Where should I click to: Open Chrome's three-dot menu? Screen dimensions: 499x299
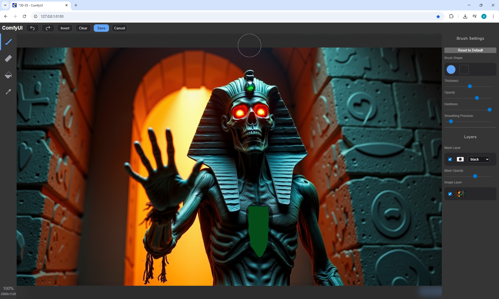pyautogui.click(x=493, y=16)
